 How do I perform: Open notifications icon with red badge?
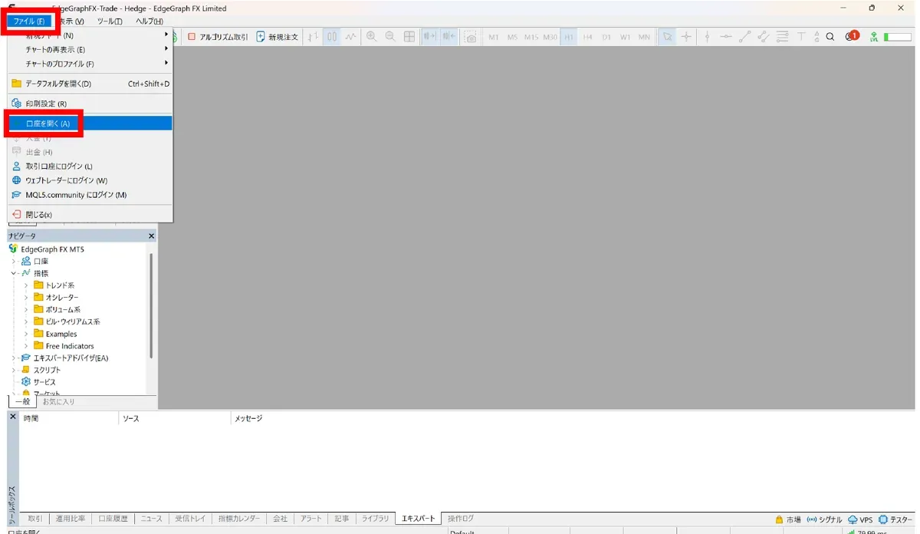coord(852,36)
